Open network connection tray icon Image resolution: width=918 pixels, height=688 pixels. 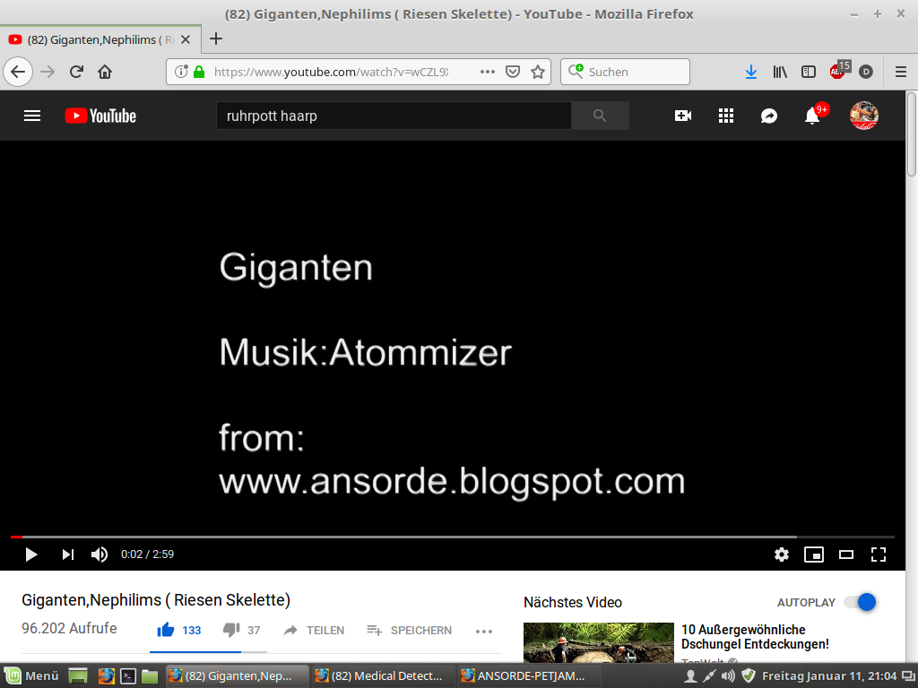pyautogui.click(x=709, y=676)
